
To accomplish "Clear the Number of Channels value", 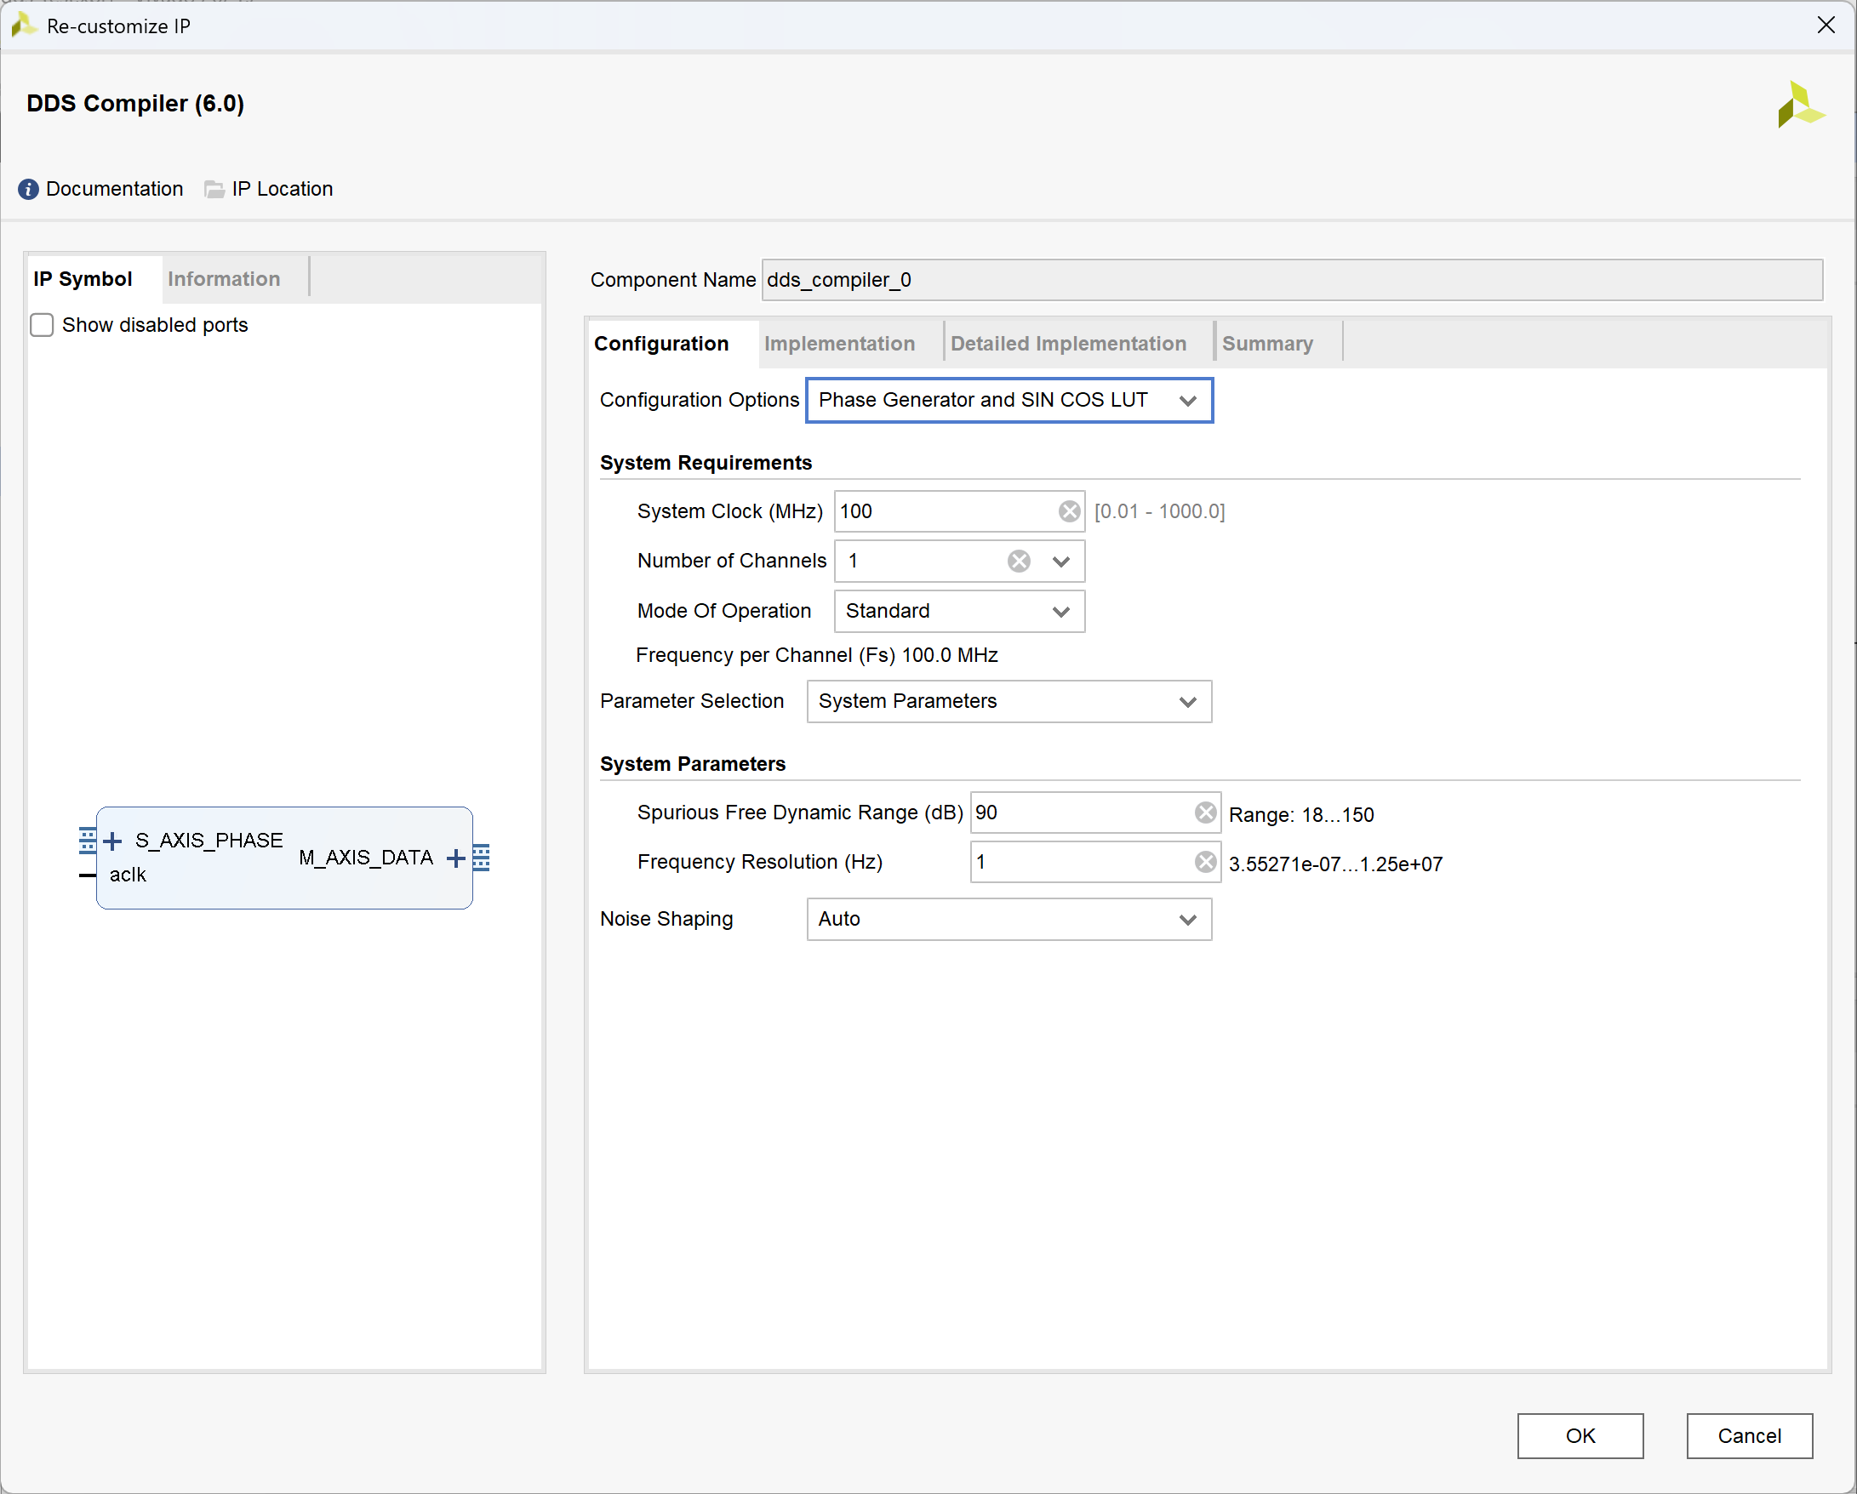I will [x=1019, y=562].
